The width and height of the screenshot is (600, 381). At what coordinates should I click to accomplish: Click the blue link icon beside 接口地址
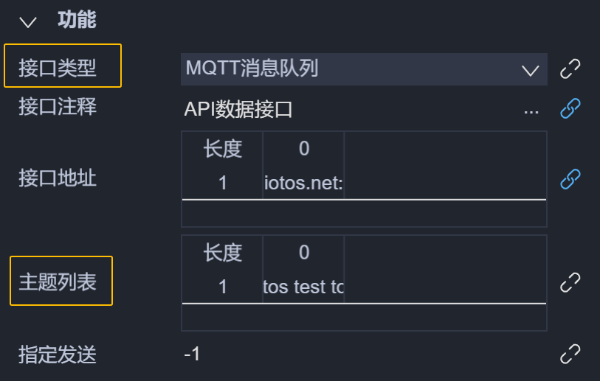(x=570, y=178)
